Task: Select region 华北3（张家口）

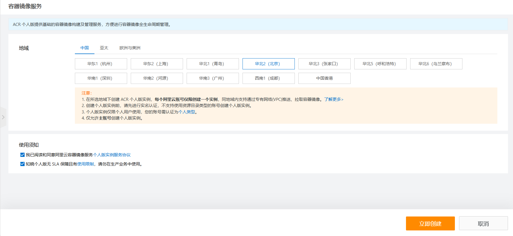Action: click(x=324, y=64)
